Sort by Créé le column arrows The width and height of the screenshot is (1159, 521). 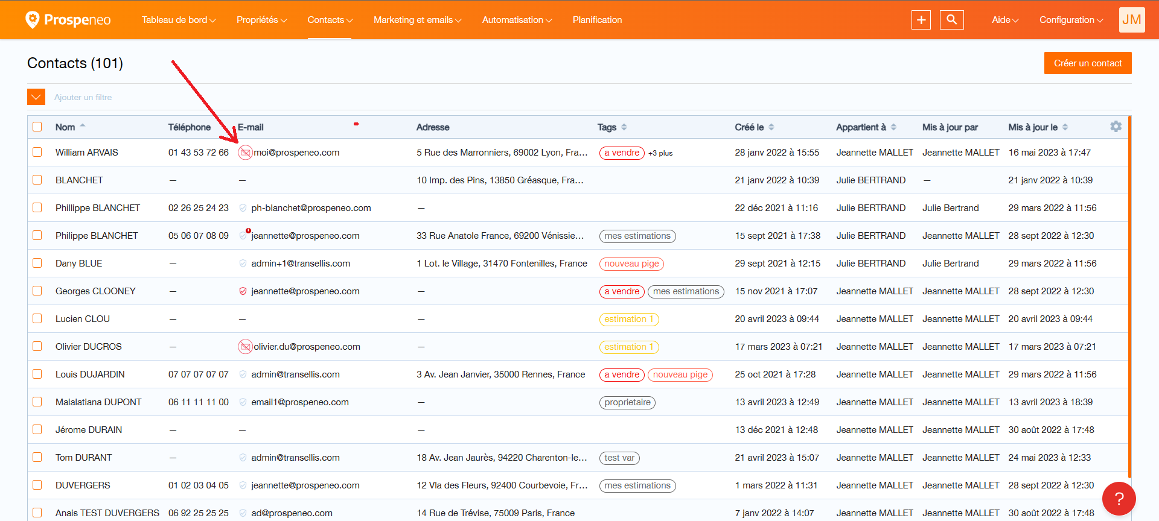point(771,127)
